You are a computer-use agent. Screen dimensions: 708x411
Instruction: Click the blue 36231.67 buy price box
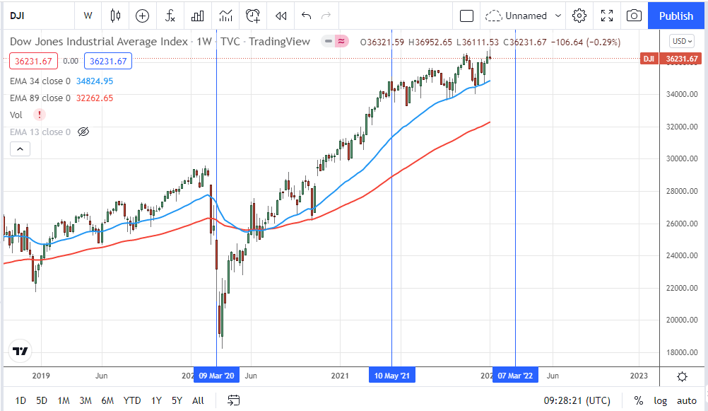(108, 61)
